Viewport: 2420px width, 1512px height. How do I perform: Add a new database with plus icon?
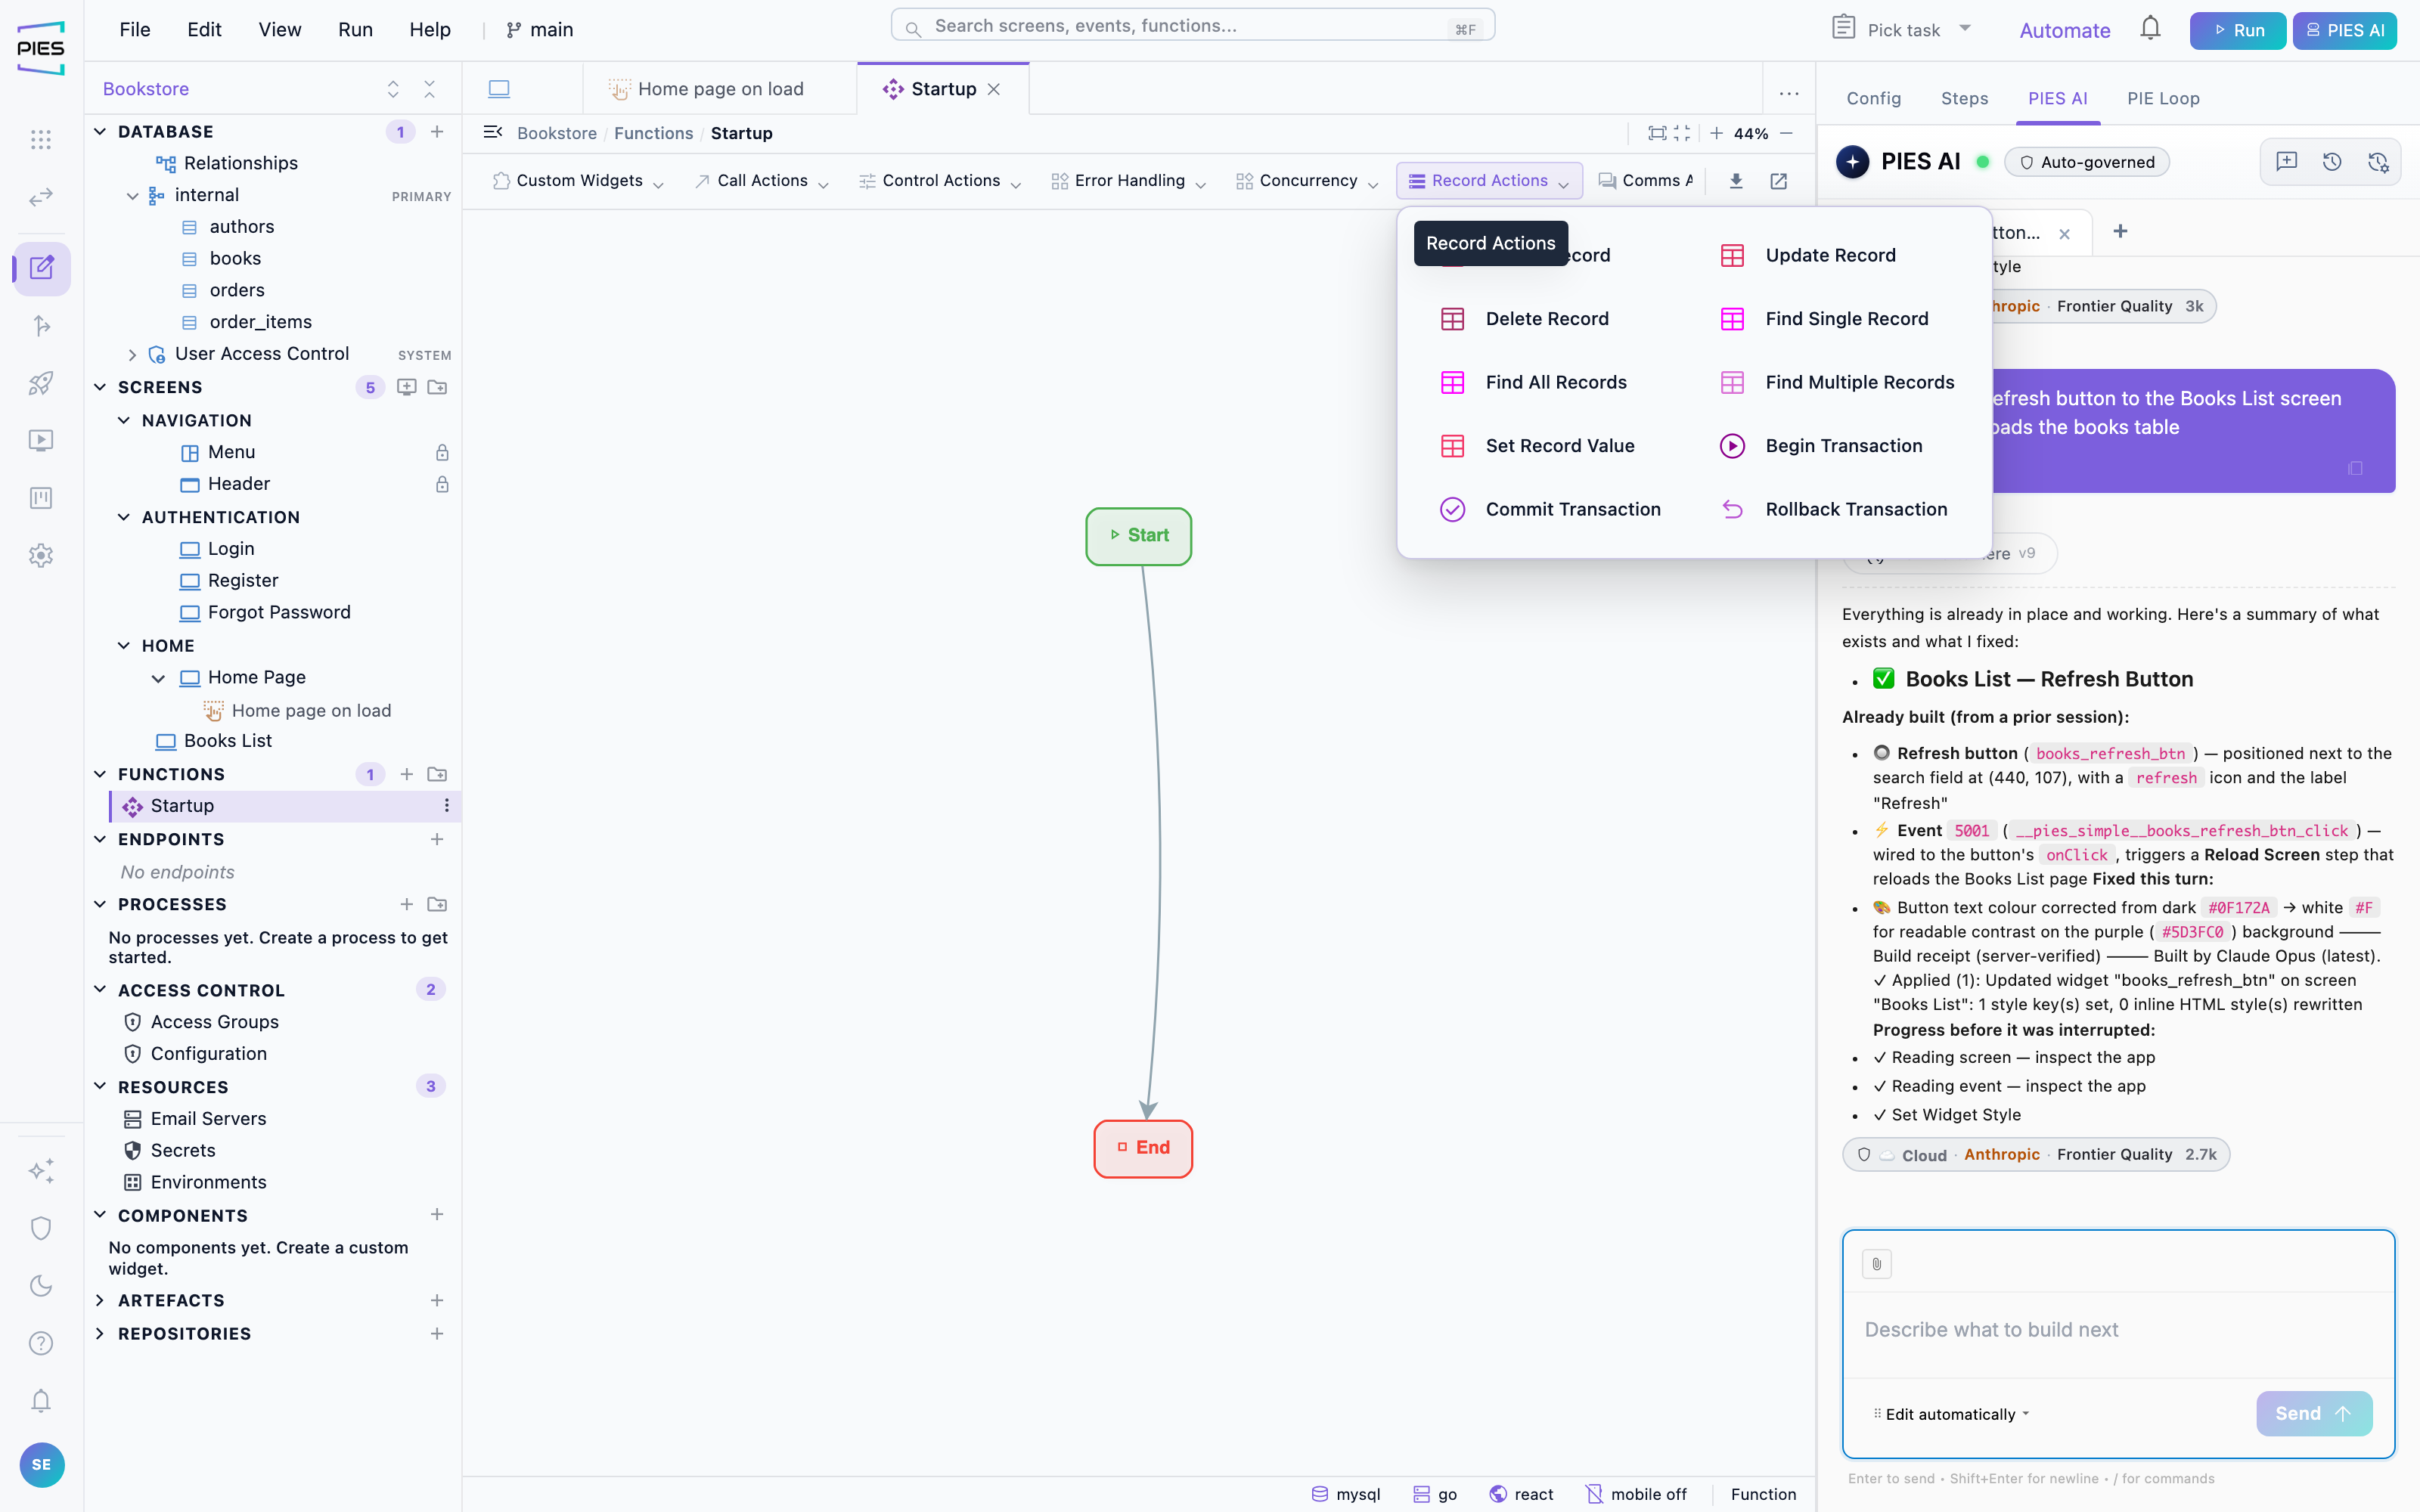[437, 132]
